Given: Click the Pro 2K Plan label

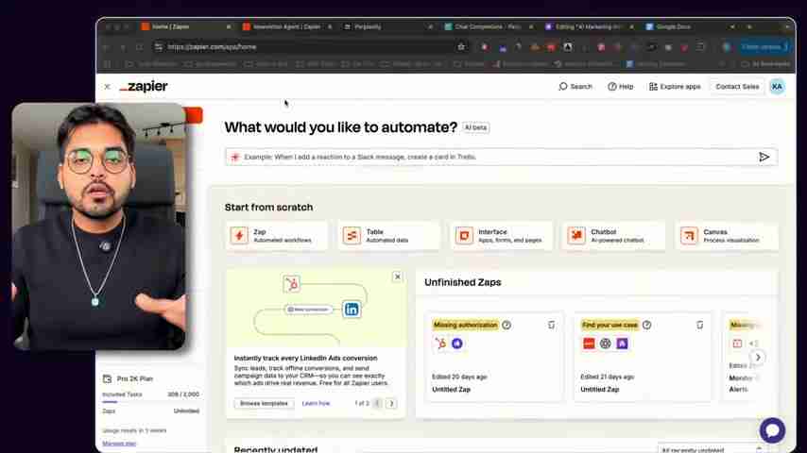Looking at the screenshot, I should coord(135,379).
